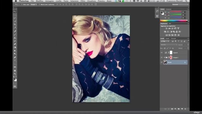Add a Vibrance adjustment
The height and width of the screenshot is (114, 202).
click(x=178, y=28)
